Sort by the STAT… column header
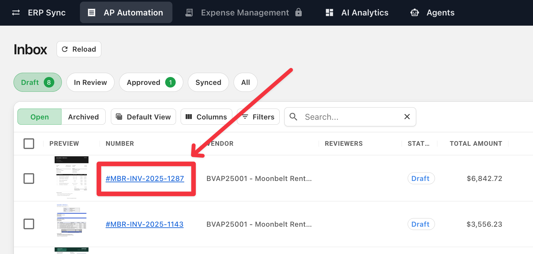This screenshot has width=533, height=254. coord(419,143)
